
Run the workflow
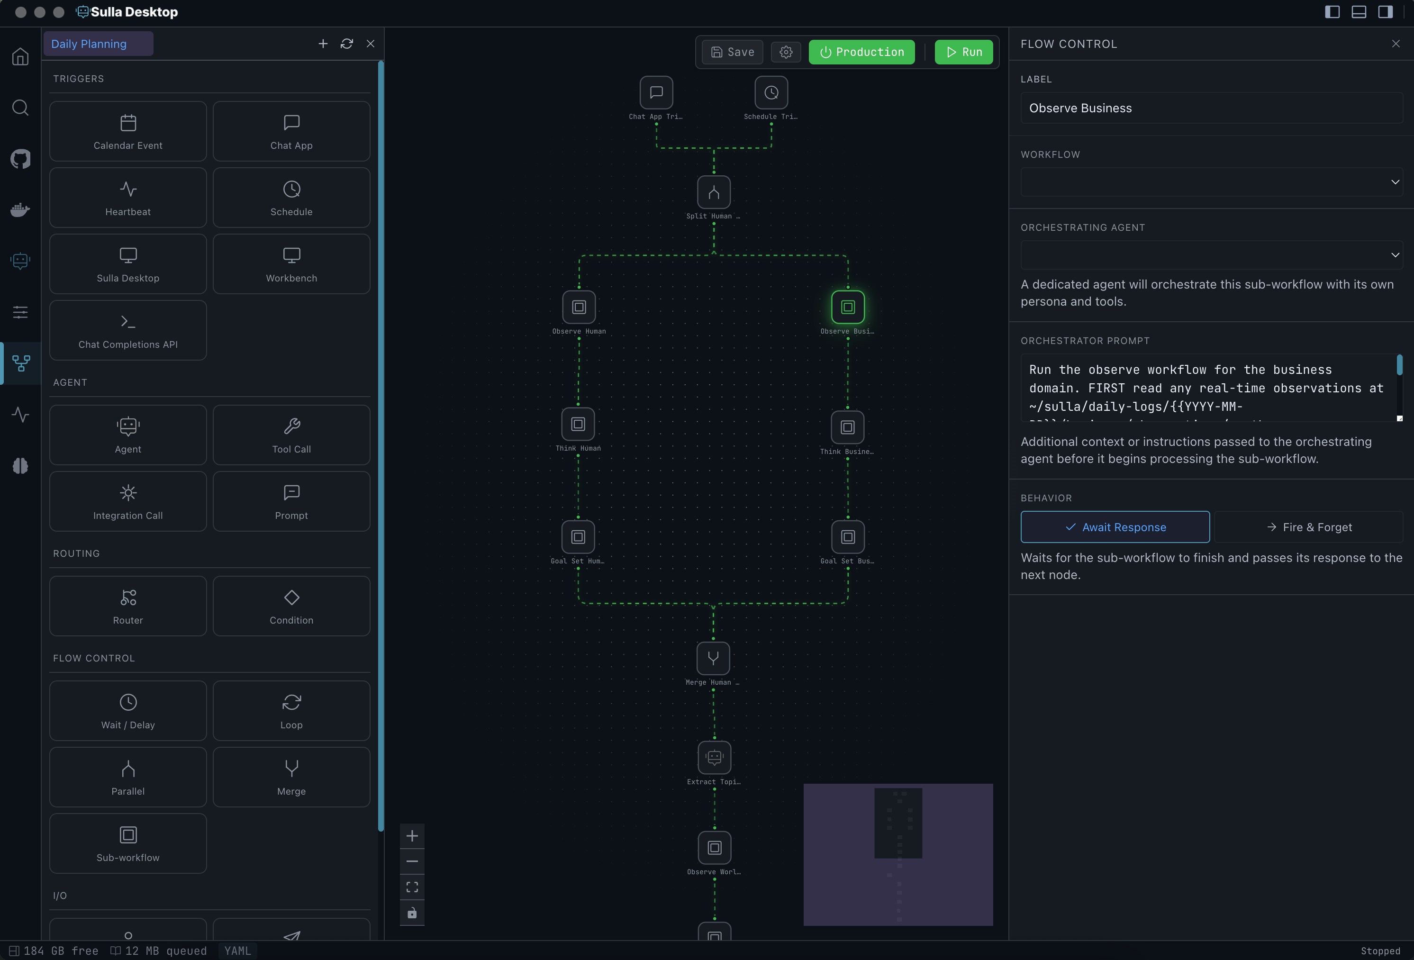(964, 52)
